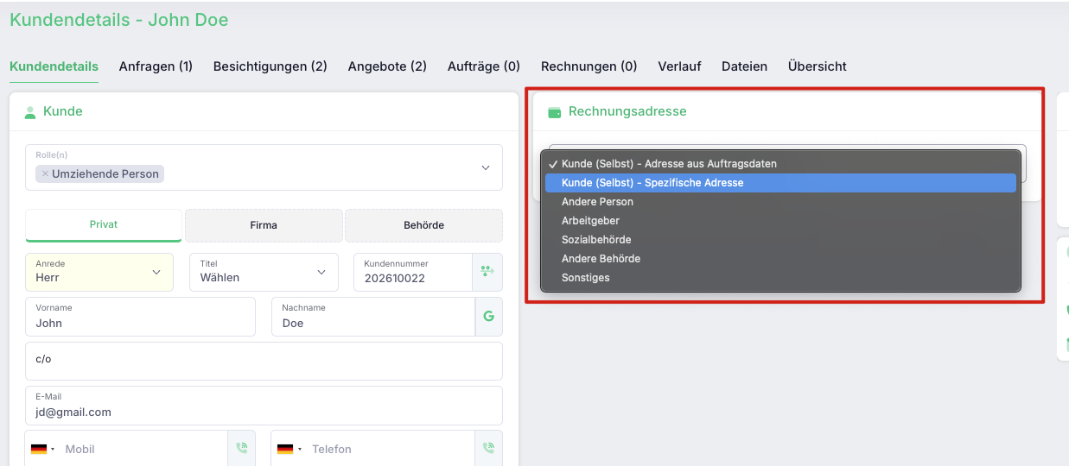Choose Andere Person from the list
This screenshot has width=1069, height=466.
point(780,202)
